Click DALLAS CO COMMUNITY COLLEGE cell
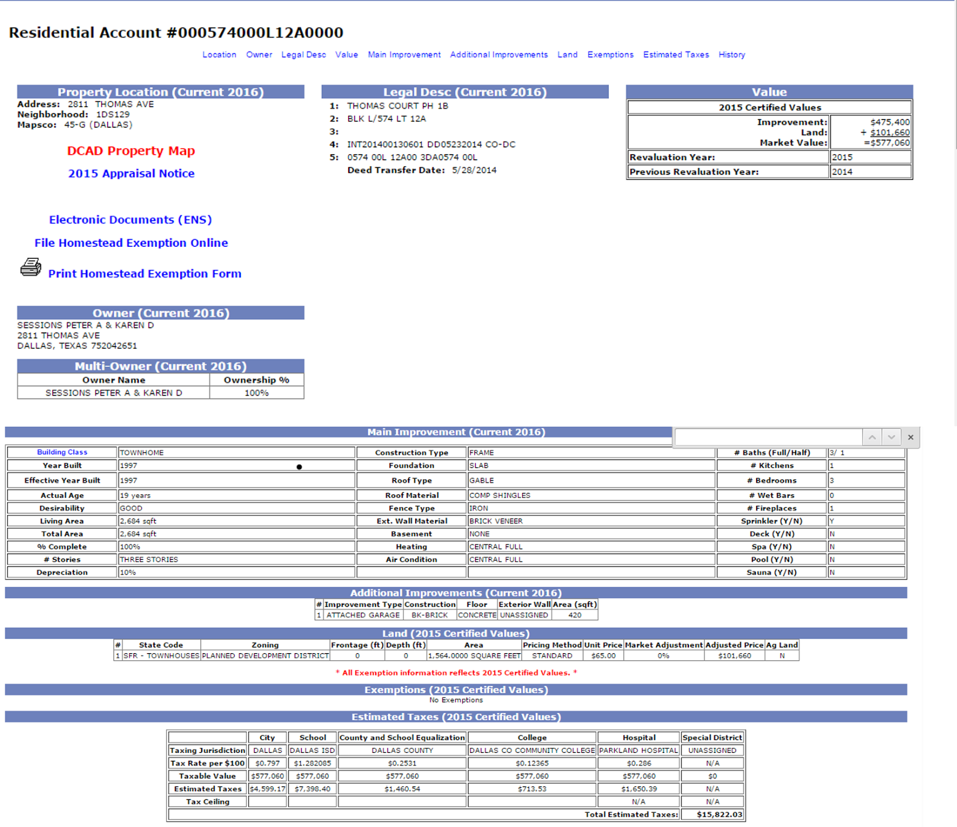 point(532,751)
